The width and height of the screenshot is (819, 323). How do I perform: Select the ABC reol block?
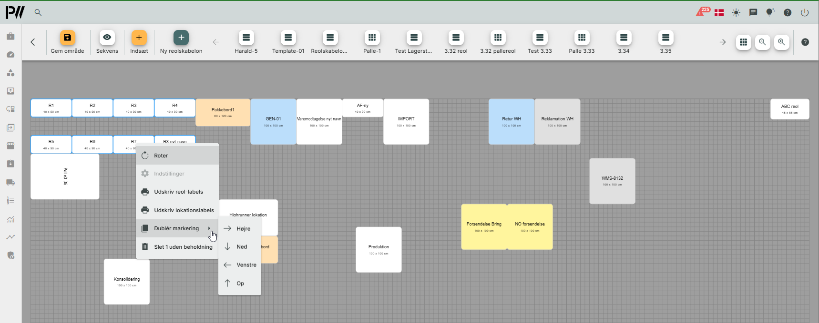pos(790,109)
